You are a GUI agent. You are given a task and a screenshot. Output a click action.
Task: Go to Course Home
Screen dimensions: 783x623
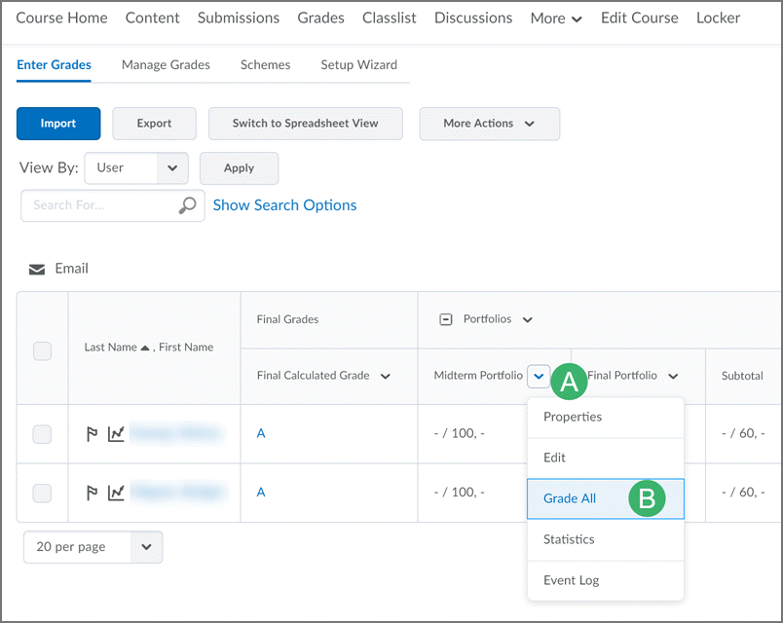62,18
